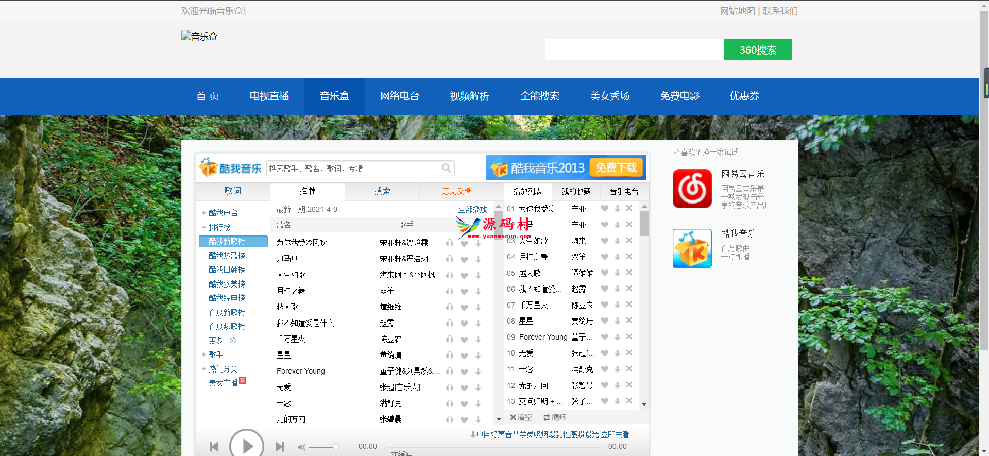The width and height of the screenshot is (989, 456).
Task: Expand the 歌手 tree node
Action: [x=203, y=354]
